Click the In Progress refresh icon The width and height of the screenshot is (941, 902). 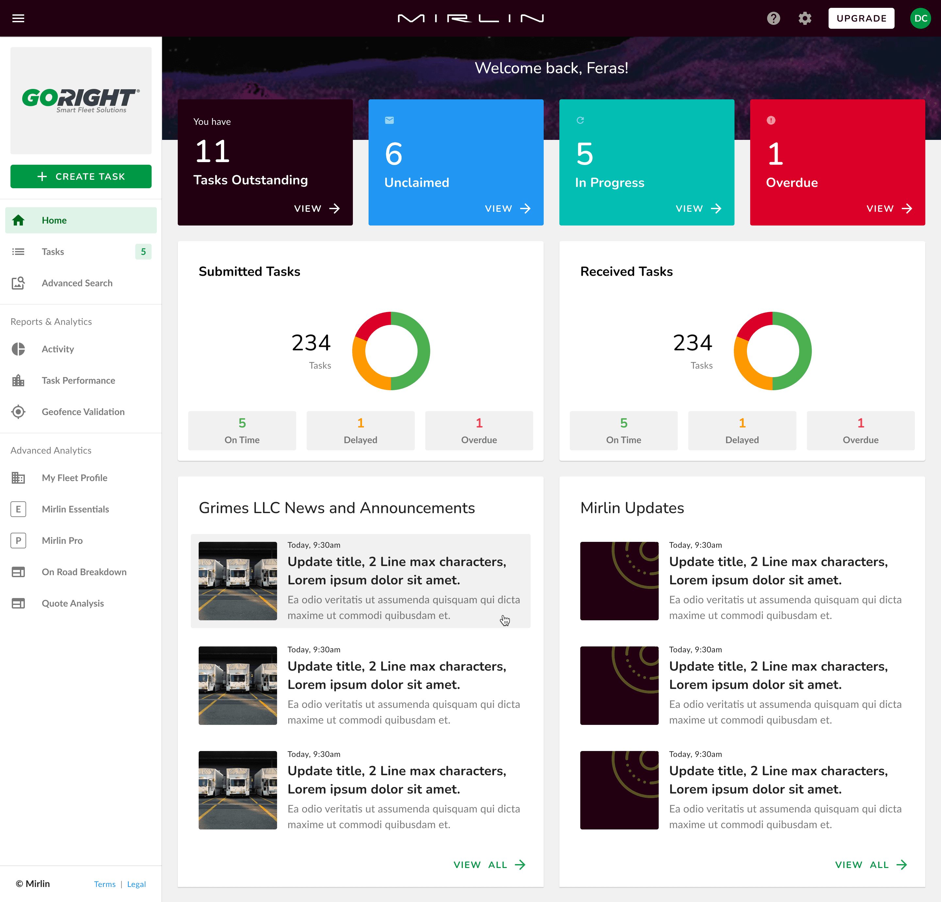tap(580, 120)
